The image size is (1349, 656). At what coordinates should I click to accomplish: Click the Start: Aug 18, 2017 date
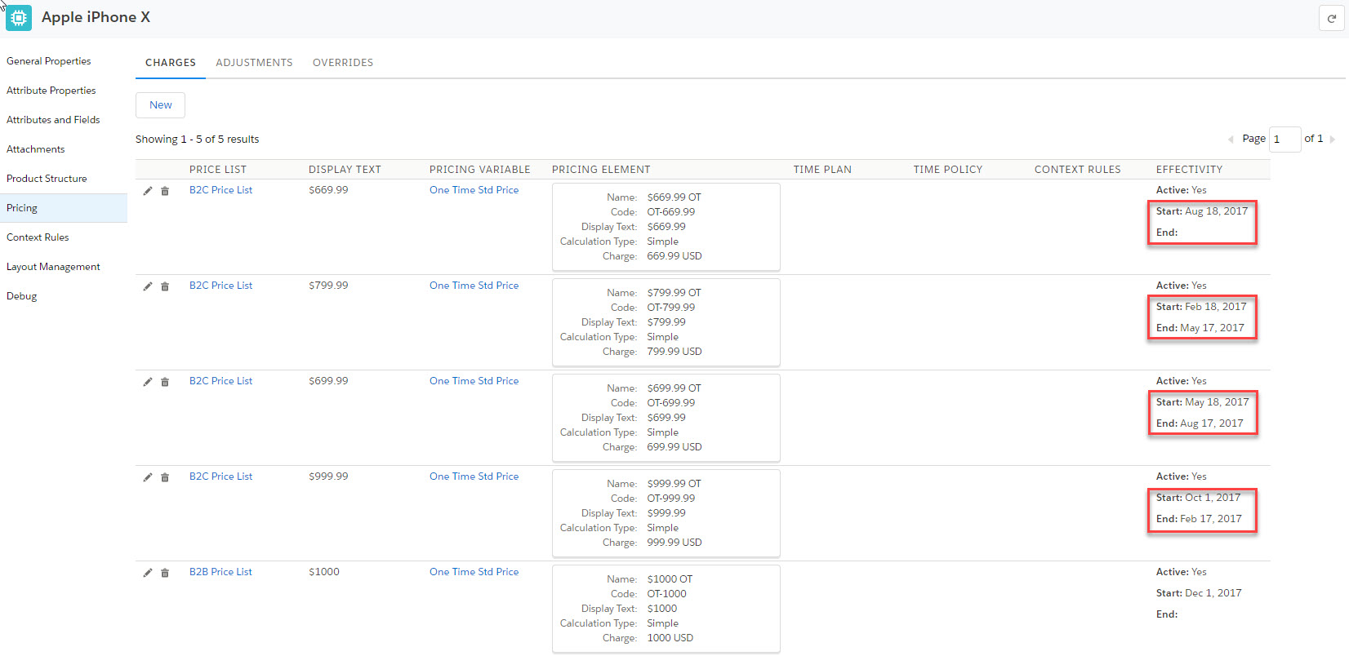1202,211
